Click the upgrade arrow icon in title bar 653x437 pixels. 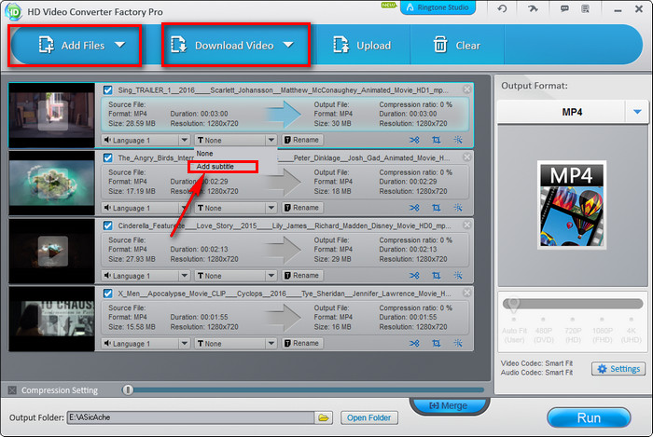click(x=533, y=8)
